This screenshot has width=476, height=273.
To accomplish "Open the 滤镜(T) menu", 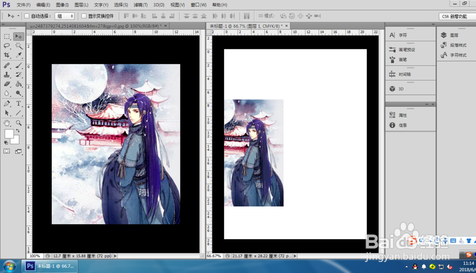I will 140,5.
